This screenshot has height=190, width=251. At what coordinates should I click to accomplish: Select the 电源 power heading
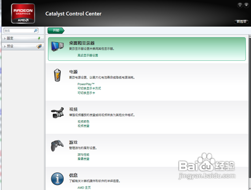point(73,72)
